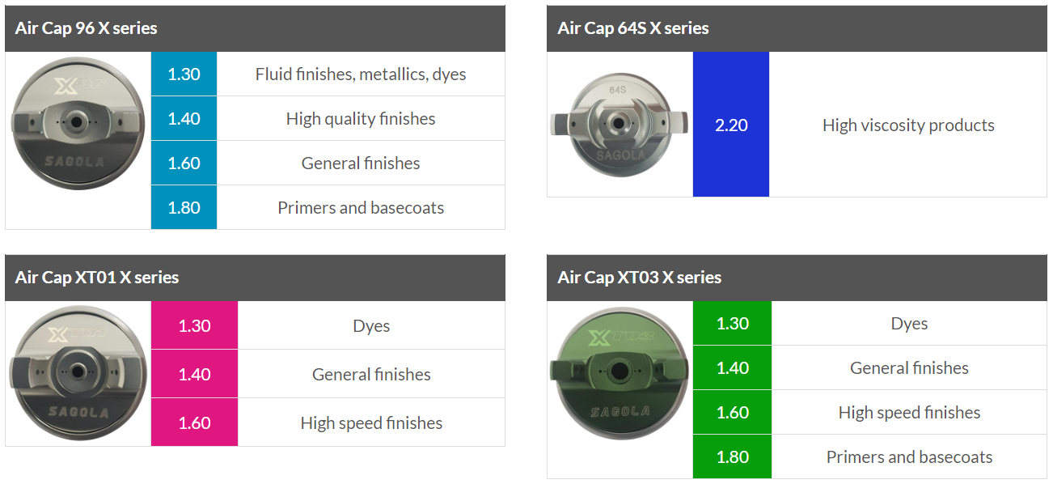Click 'Fluid finishes, metallics, dyes' text
Image resolution: width=1053 pixels, height=484 pixels.
(x=361, y=74)
